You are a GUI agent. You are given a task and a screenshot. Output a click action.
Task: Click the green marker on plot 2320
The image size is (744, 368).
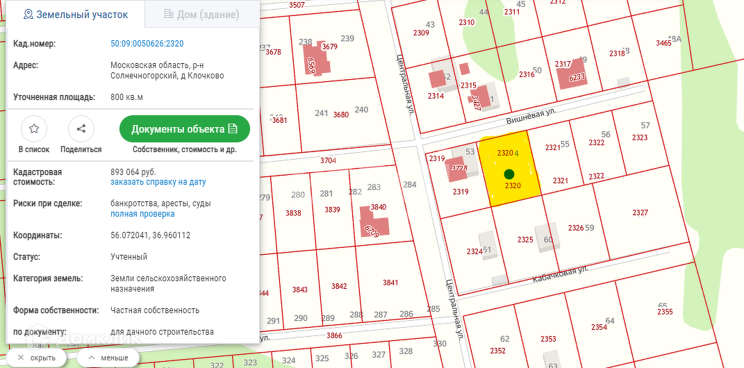click(509, 174)
